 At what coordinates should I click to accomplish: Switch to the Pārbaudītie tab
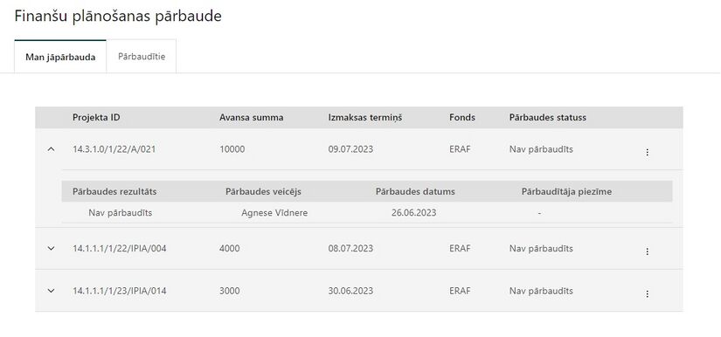click(142, 57)
